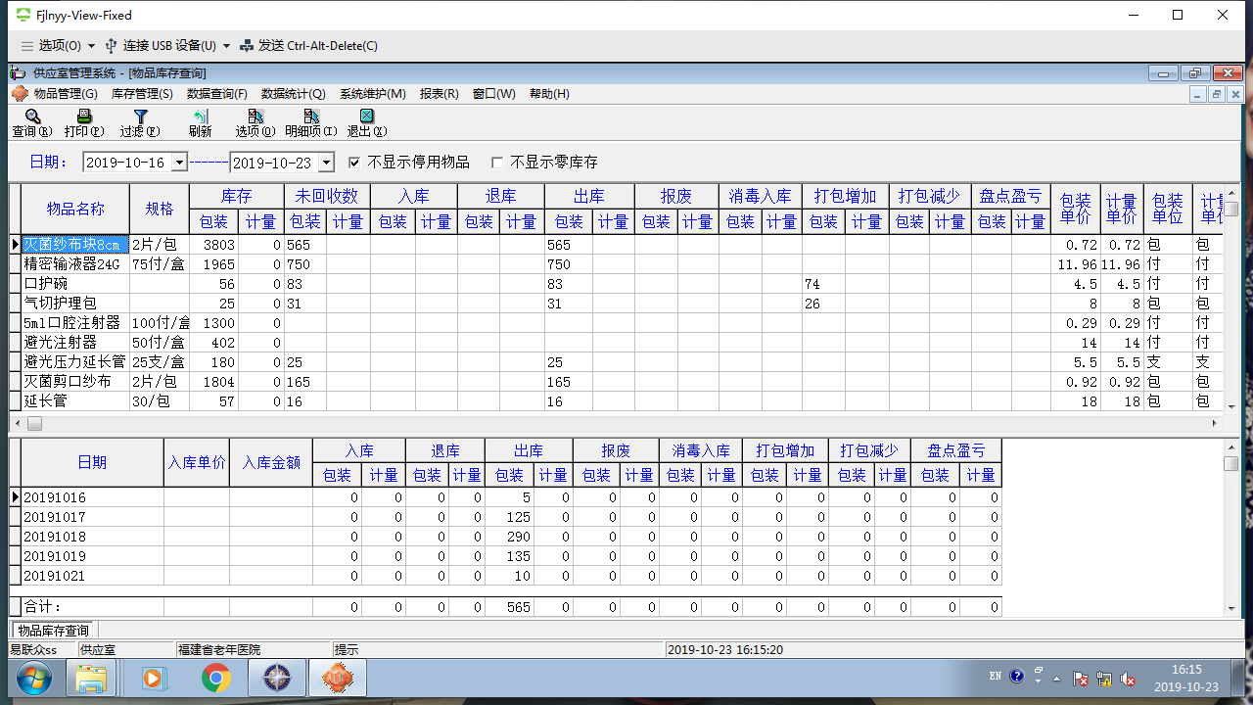Click the muted volume tray icon
This screenshot has height=705, width=1253.
coord(1128,678)
